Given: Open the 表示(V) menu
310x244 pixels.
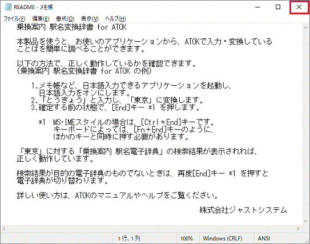Looking at the screenshot, I should click(90, 19).
